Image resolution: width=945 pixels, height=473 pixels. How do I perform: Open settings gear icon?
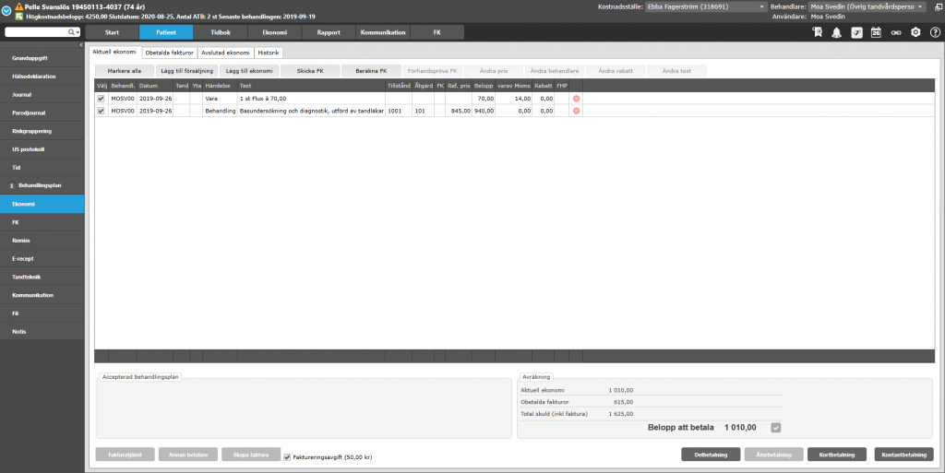point(915,32)
